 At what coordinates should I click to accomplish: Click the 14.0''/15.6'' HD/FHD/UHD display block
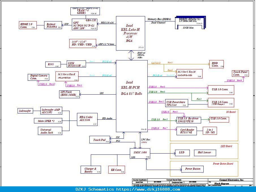click(83, 43)
